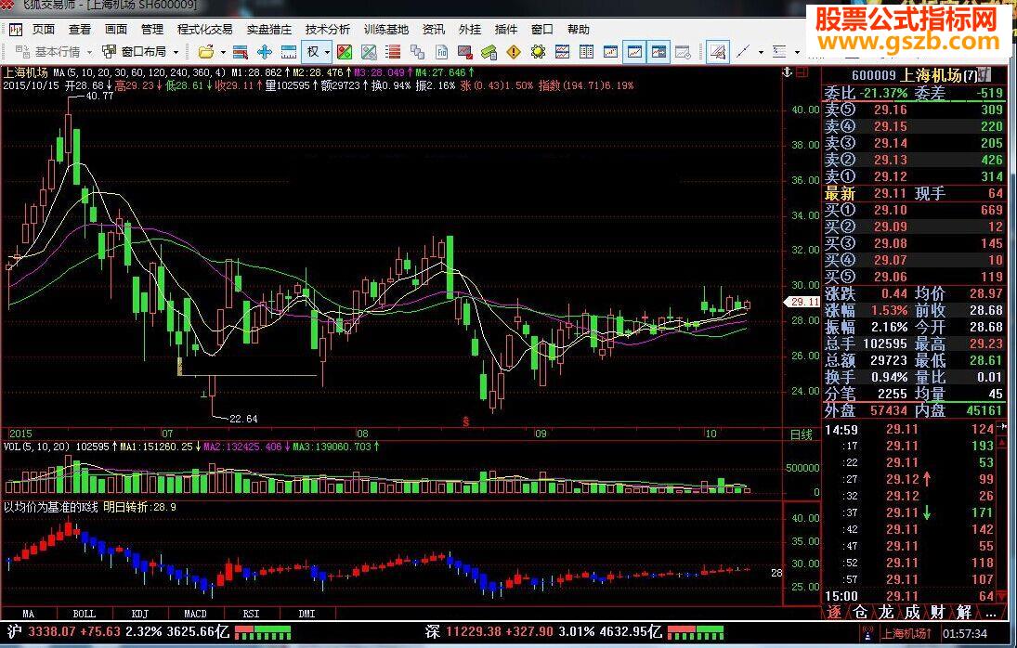Click the yellow diamond warning icon
The width and height of the screenshot is (1017, 648).
(x=513, y=51)
